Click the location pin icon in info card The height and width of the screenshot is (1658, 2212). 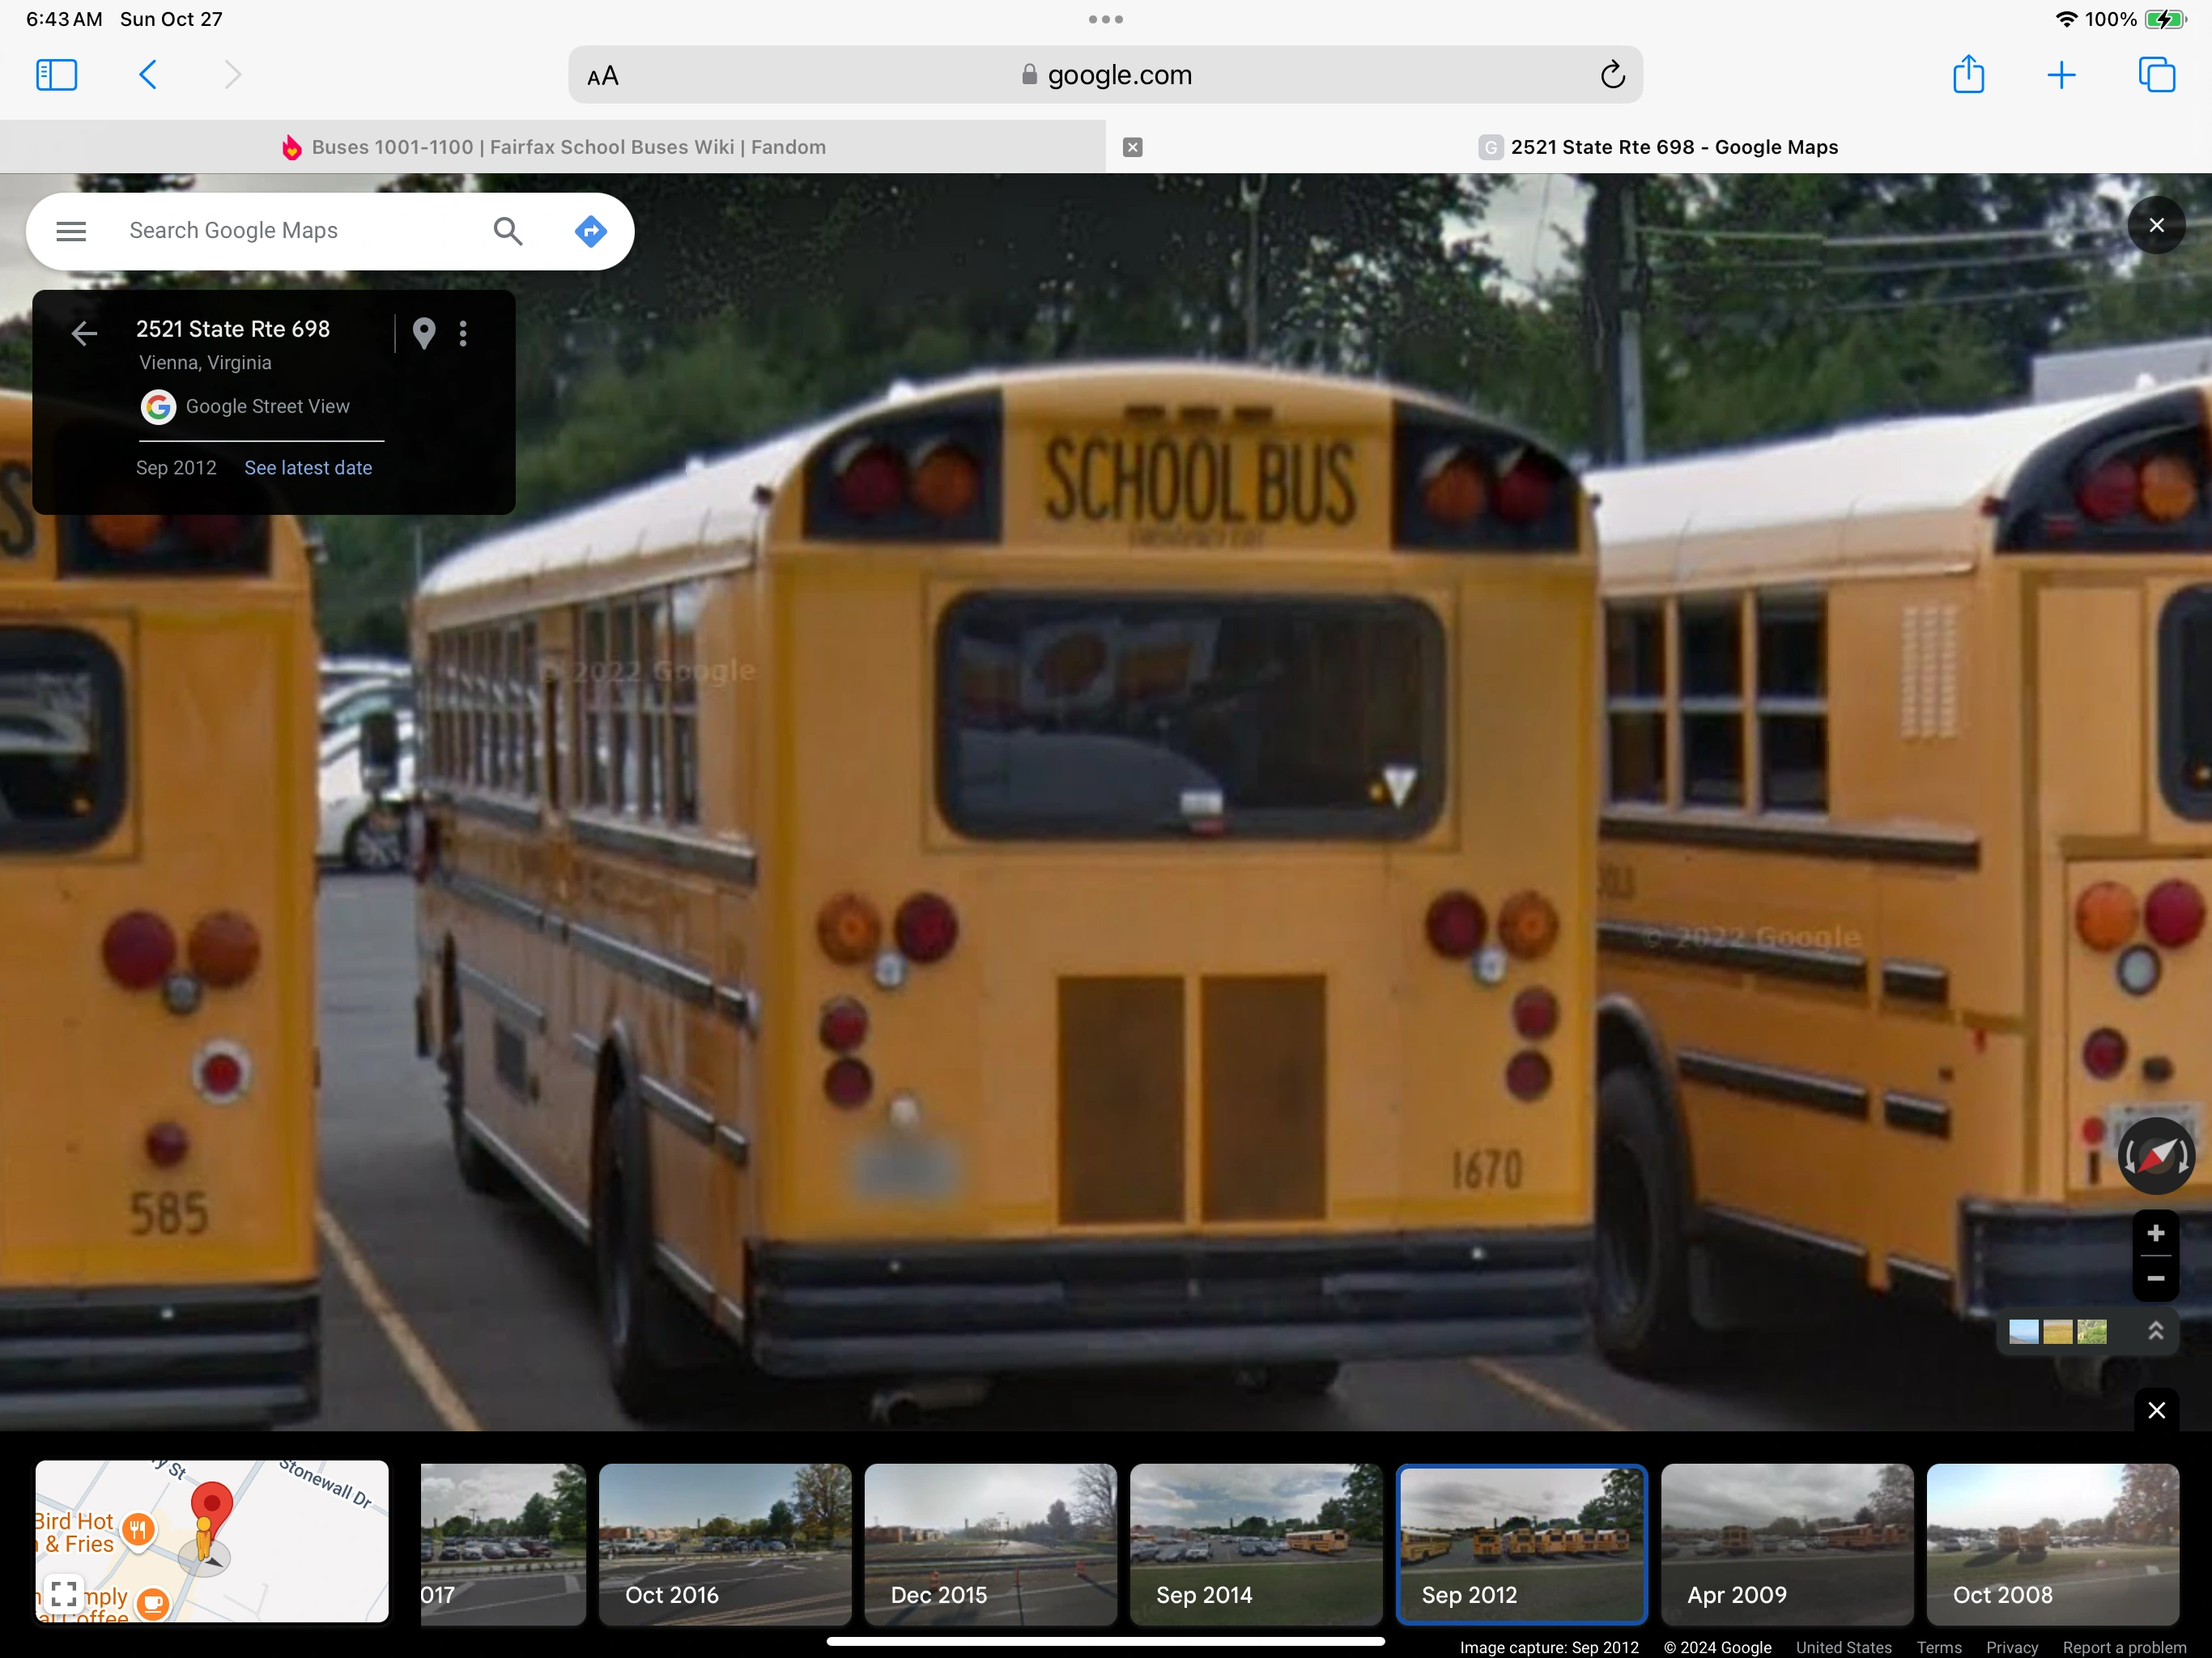424,333
